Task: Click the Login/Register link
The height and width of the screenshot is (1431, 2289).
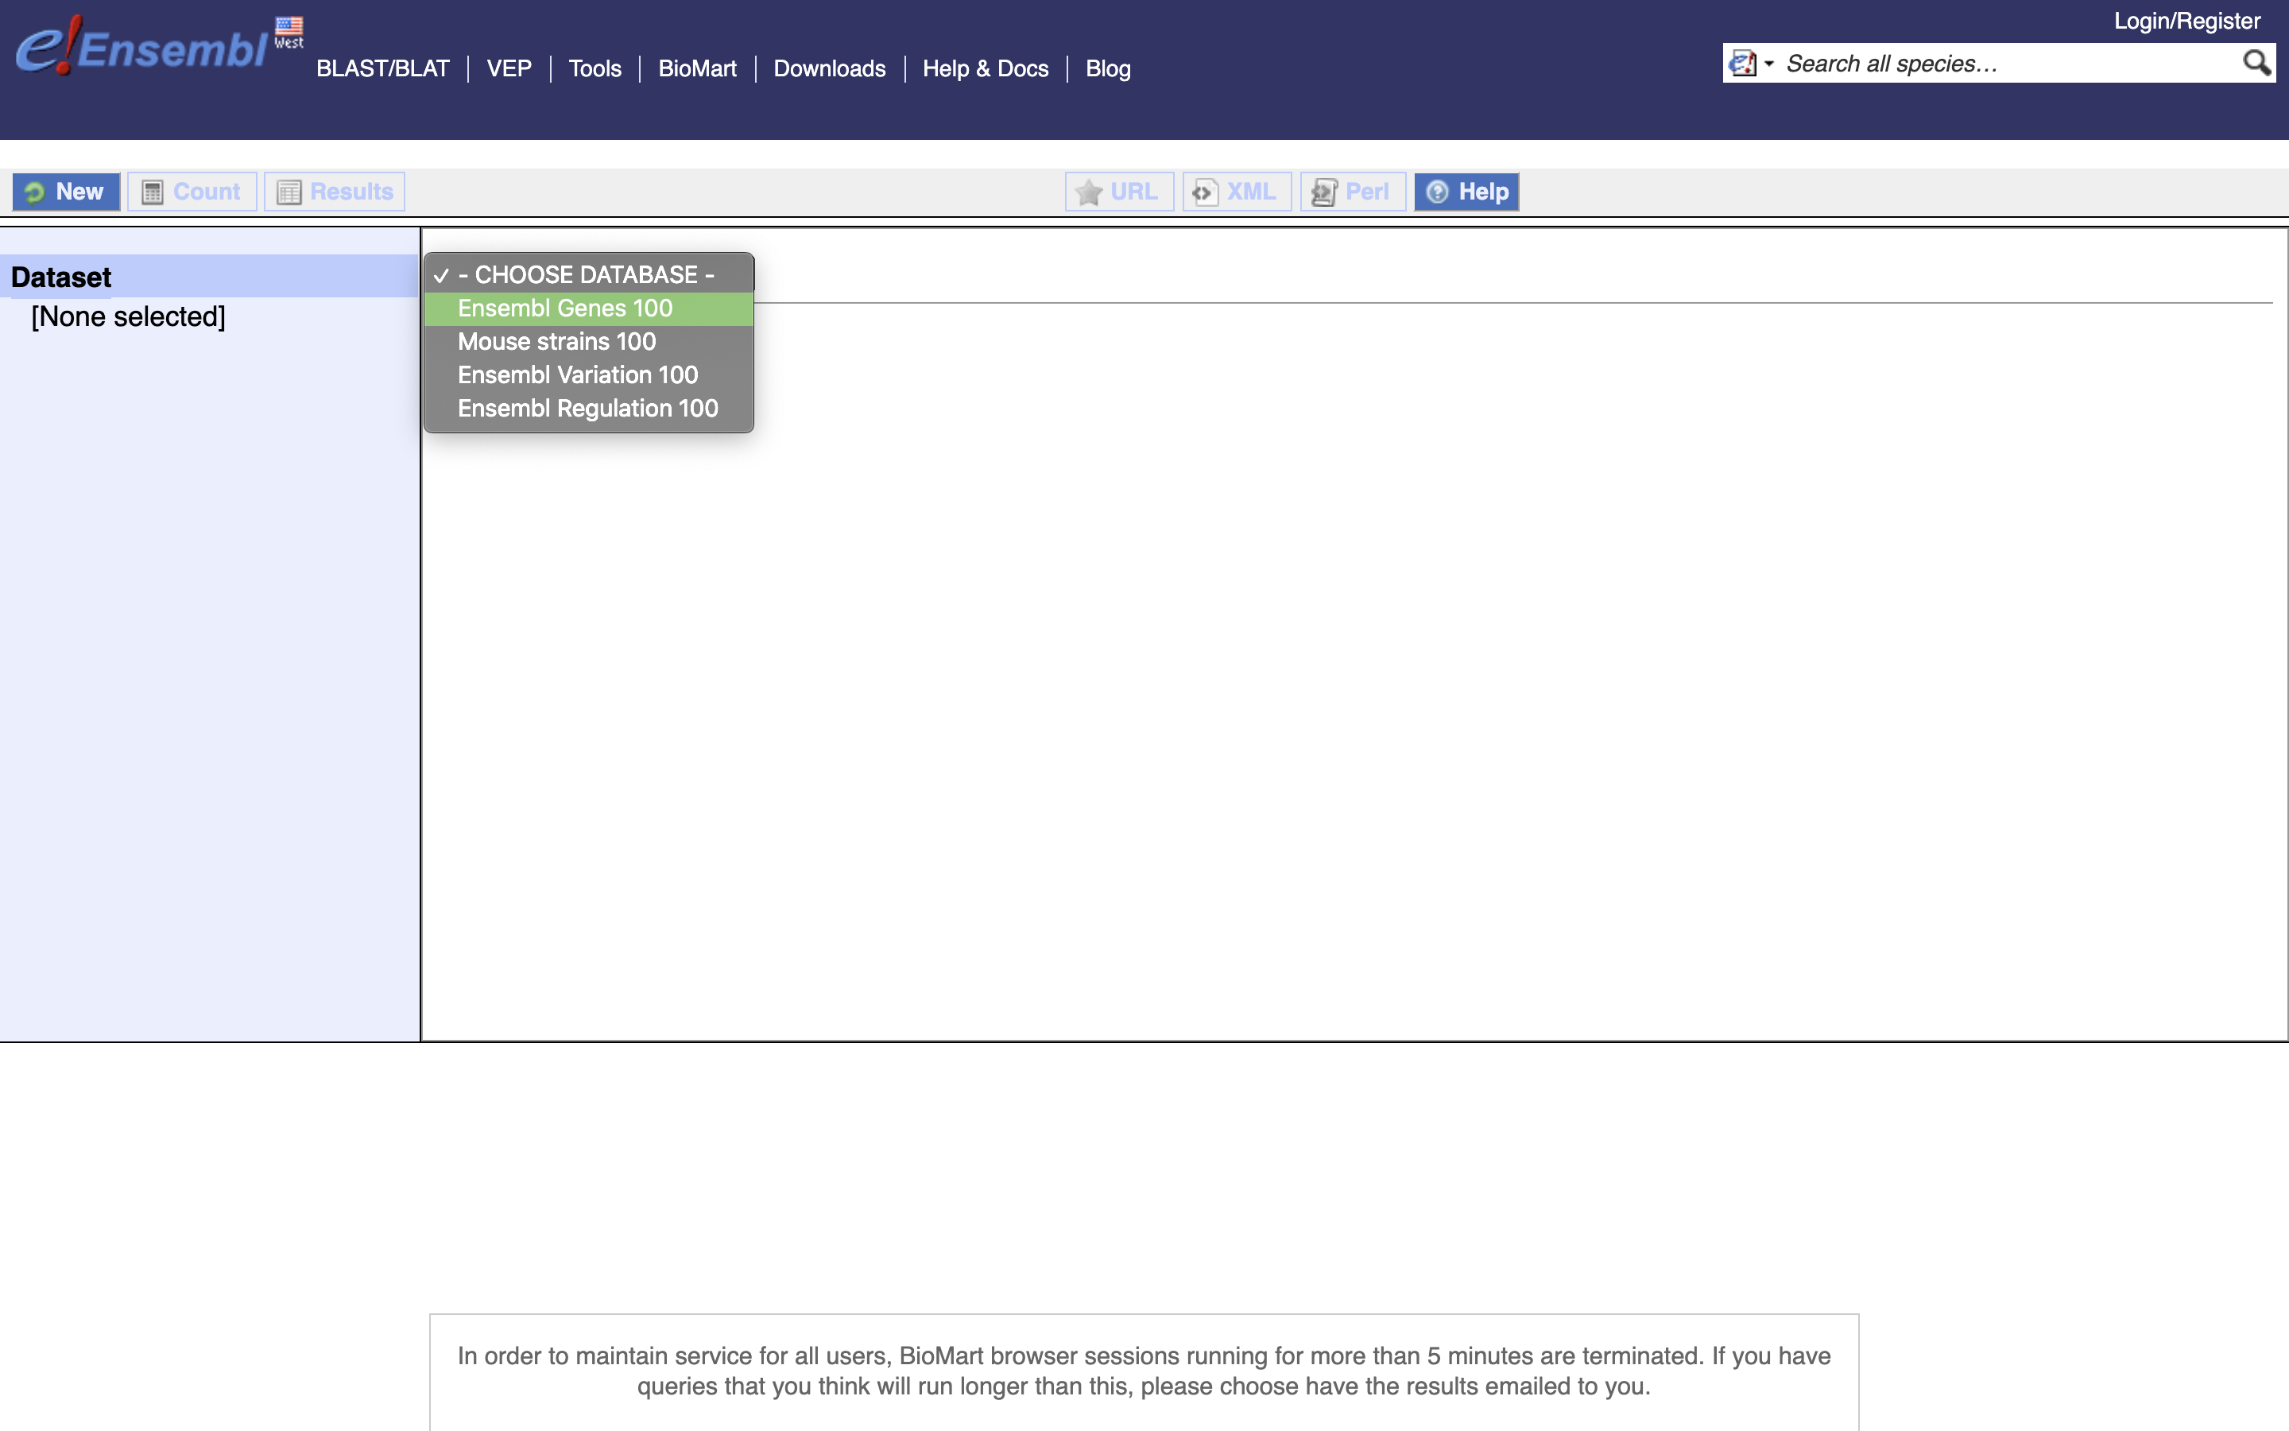Action: (x=2186, y=21)
